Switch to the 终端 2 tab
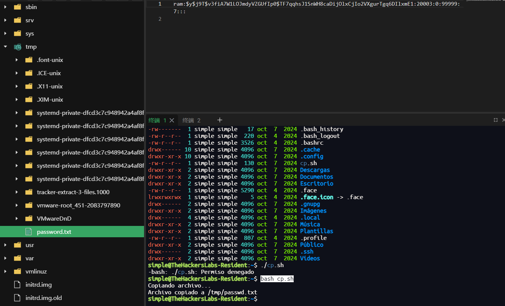Screen dimensions: 505x306 tap(191, 121)
